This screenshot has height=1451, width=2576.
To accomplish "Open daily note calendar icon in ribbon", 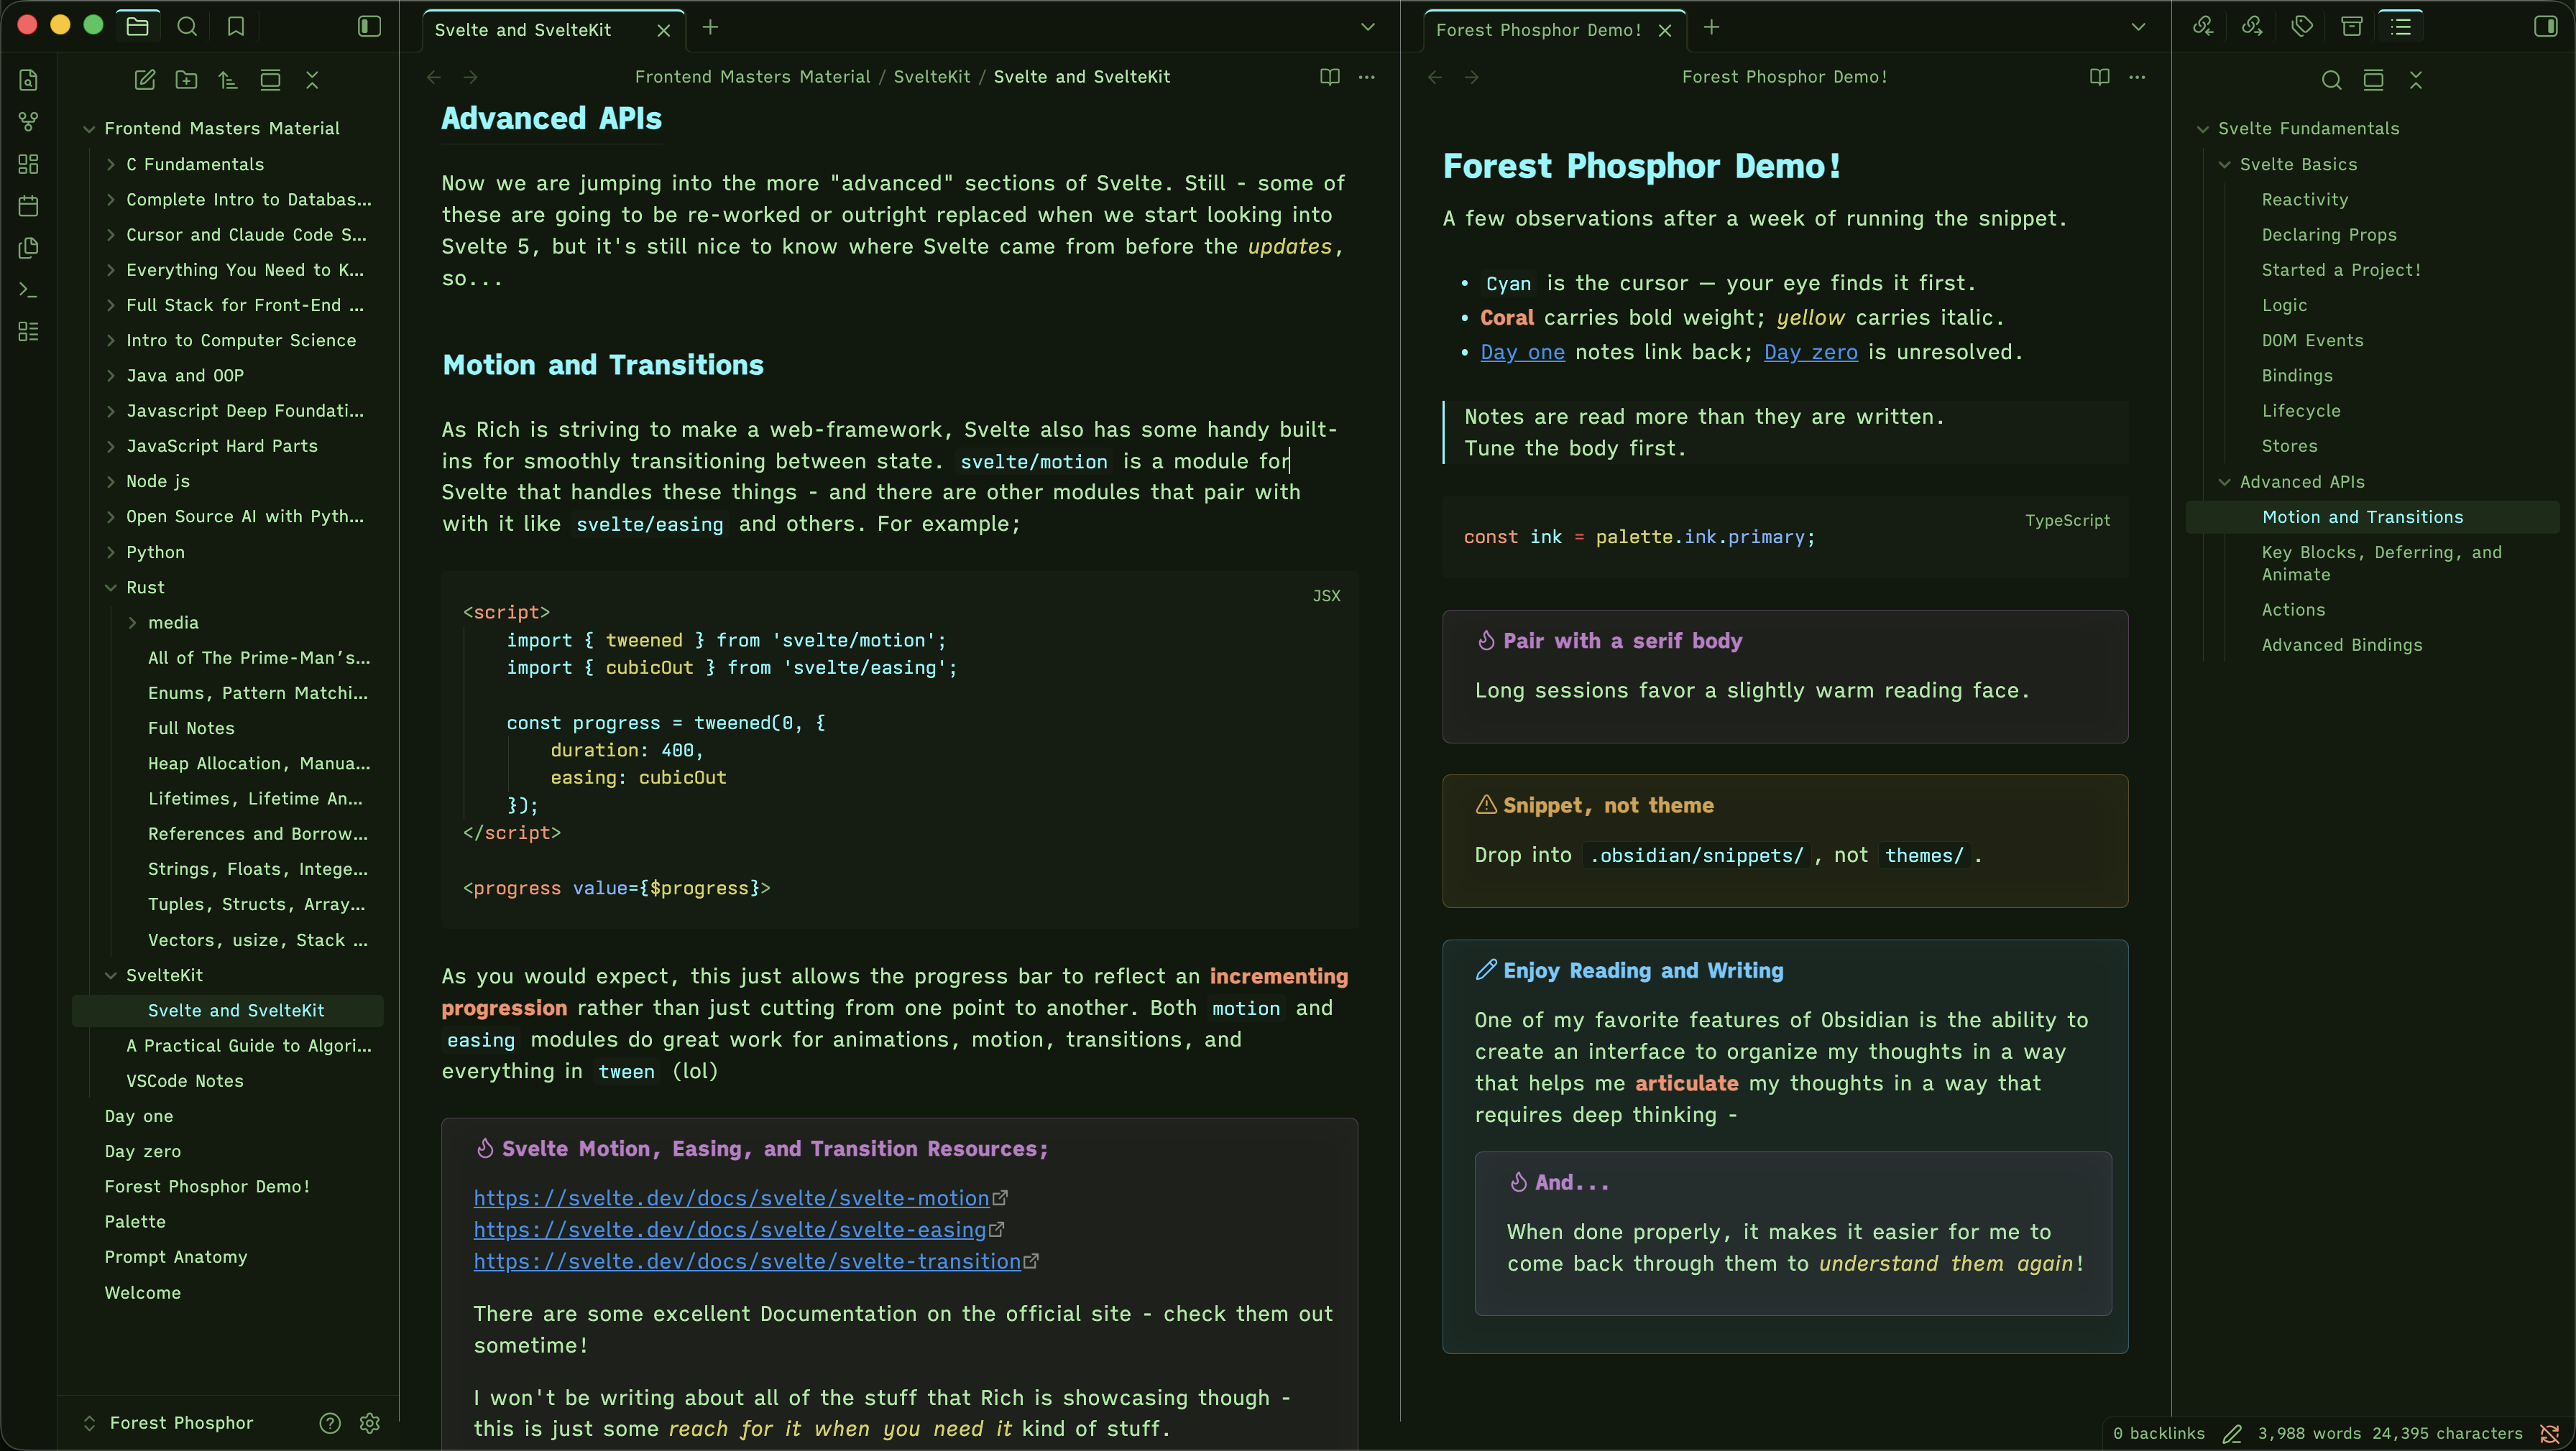I will click(29, 206).
